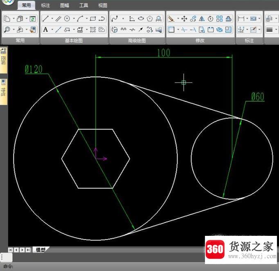This screenshot has height=271, width=279.
Task: Switch to the 视图 ribbon tab
Action: tap(103, 5)
